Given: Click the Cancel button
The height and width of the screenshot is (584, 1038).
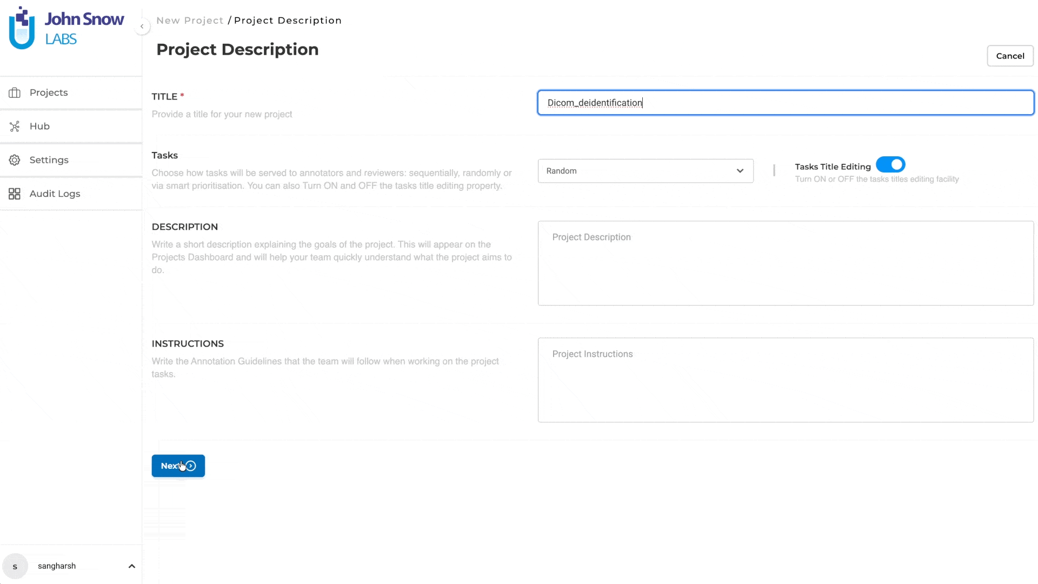Looking at the screenshot, I should [x=1010, y=56].
